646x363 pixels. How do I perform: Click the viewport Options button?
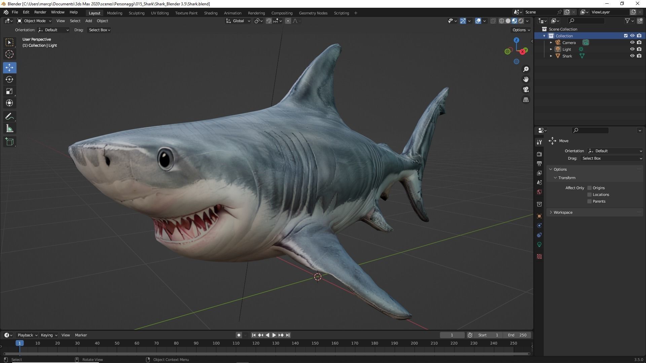521,30
